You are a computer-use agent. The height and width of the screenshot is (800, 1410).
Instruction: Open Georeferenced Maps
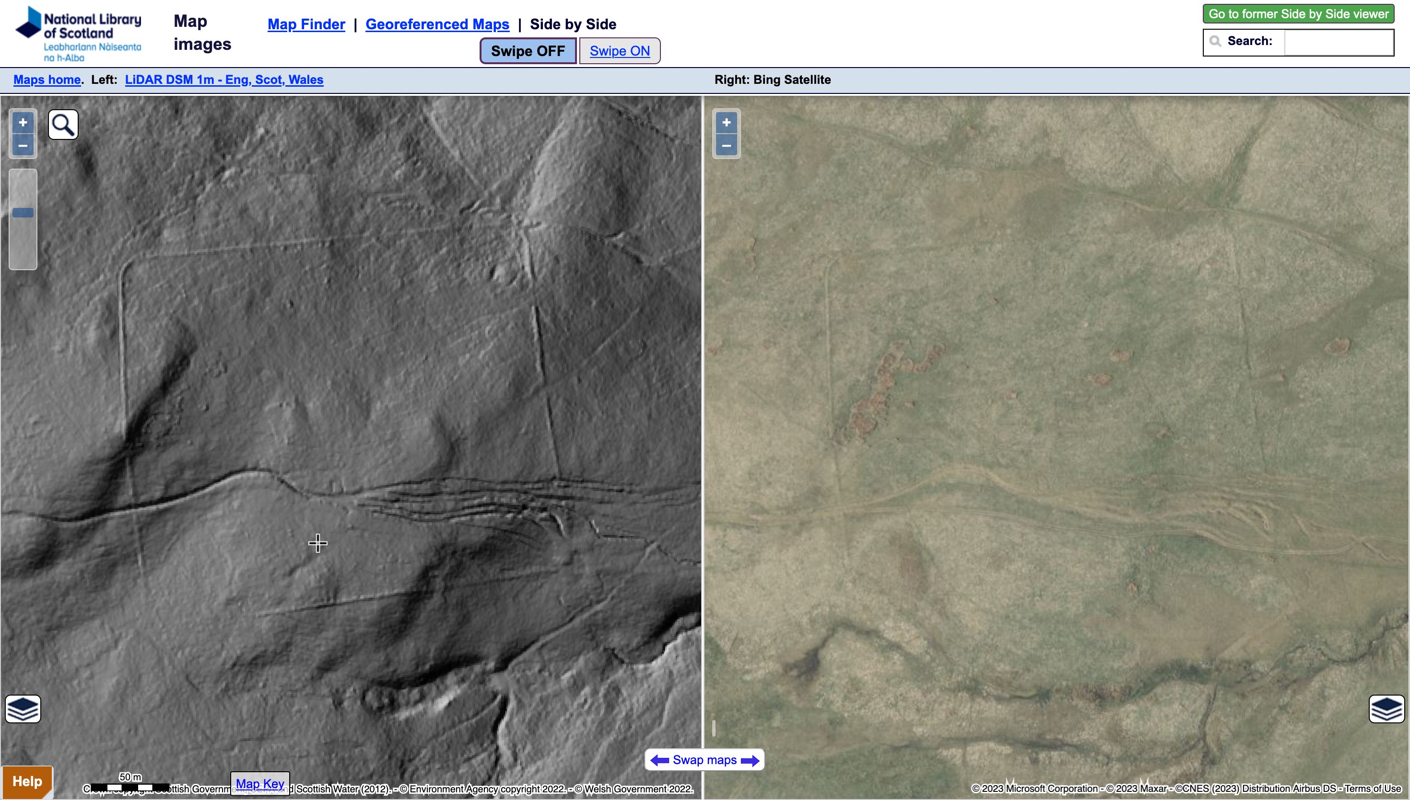click(437, 24)
